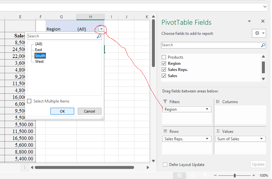Select column E header

(20, 17)
